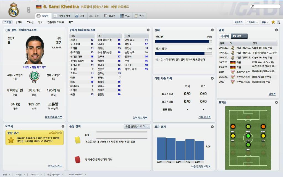The width and height of the screenshot is (283, 177).
Task: Select the 포지션 sub-tab
Action: click(30, 22)
